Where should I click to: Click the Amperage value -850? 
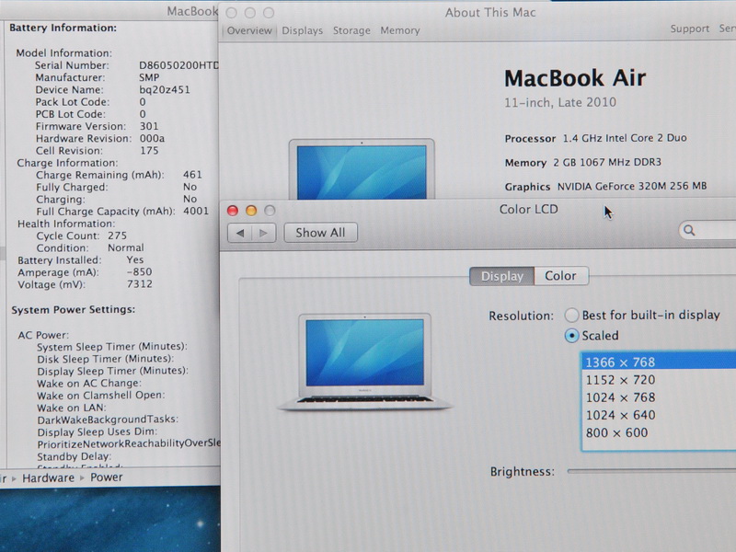[x=140, y=271]
